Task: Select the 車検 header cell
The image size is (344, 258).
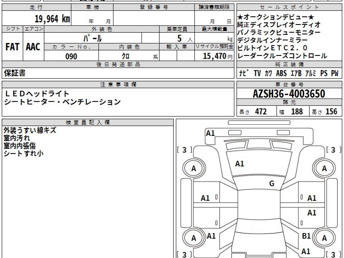Action: pos(92,8)
